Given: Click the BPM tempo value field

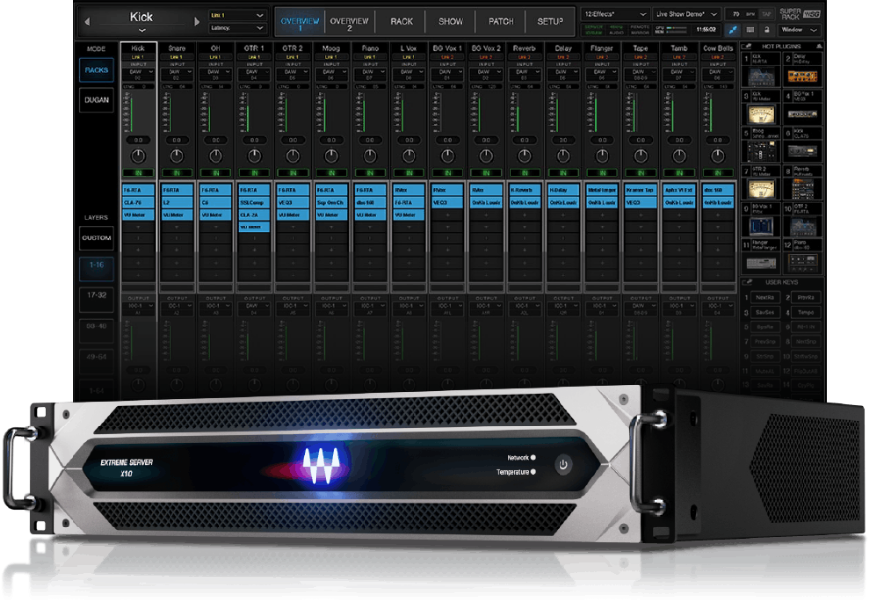Looking at the screenshot, I should (741, 14).
